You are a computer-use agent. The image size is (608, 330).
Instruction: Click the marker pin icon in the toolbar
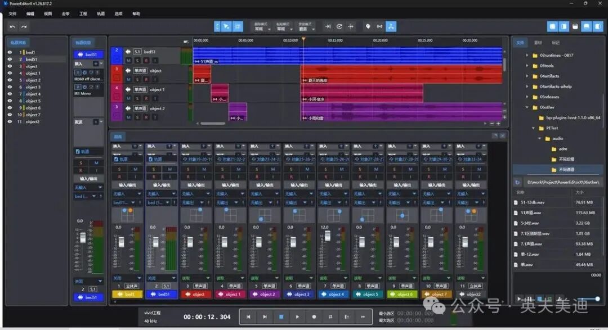(368, 26)
